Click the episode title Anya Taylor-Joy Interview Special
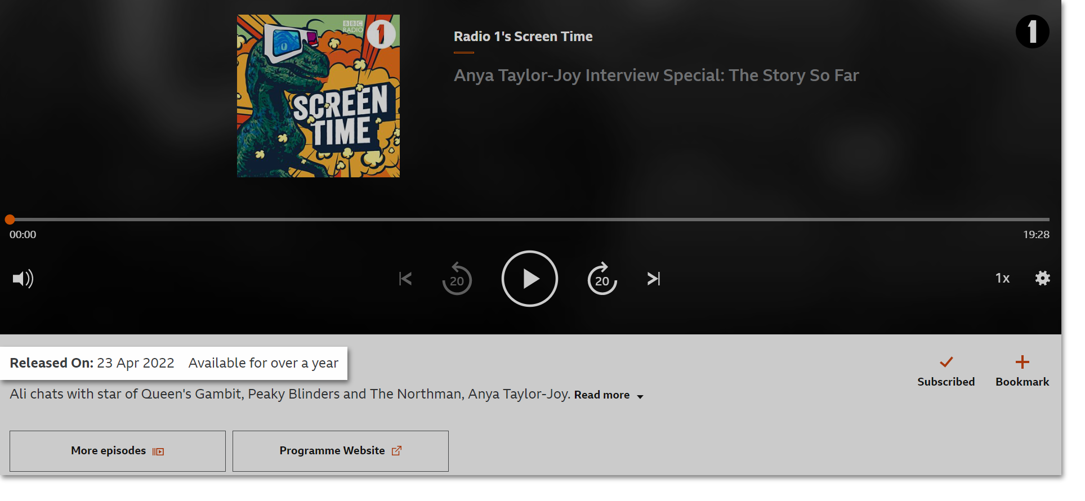1085x501 pixels. coord(657,75)
